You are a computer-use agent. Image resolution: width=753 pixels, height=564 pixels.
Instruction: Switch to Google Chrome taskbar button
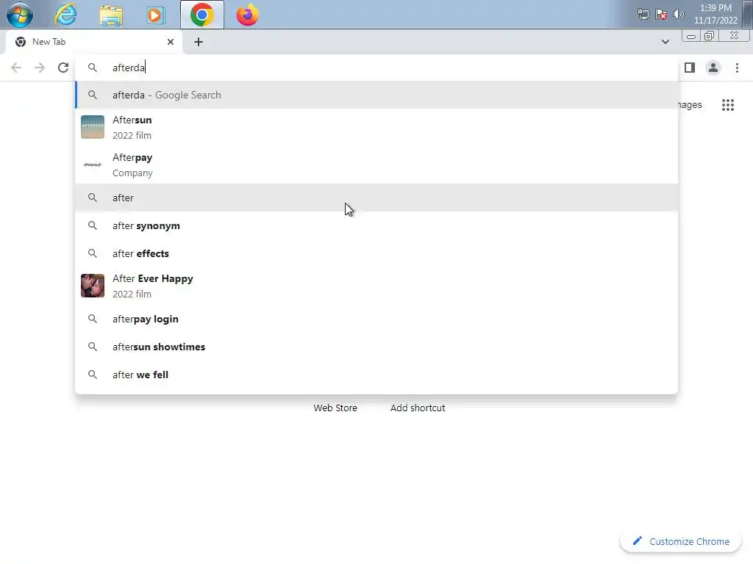(201, 15)
